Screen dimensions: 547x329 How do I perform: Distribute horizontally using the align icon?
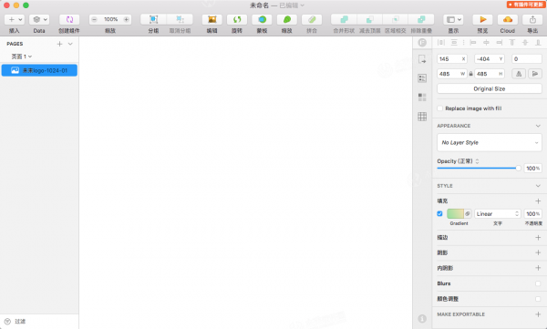pos(441,43)
